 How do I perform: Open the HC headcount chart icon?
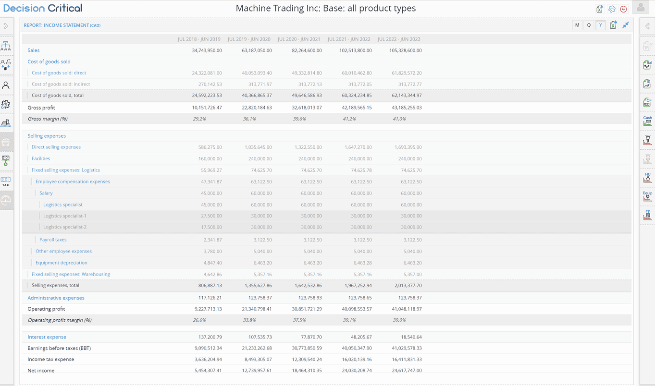647,178
